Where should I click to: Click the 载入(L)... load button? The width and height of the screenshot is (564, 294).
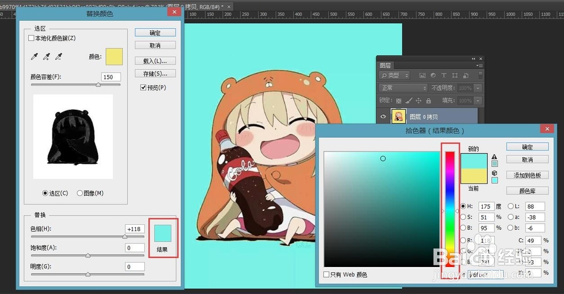point(156,61)
